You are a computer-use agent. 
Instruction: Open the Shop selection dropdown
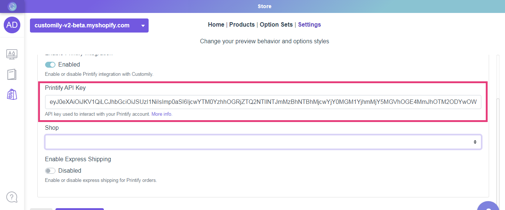point(263,142)
